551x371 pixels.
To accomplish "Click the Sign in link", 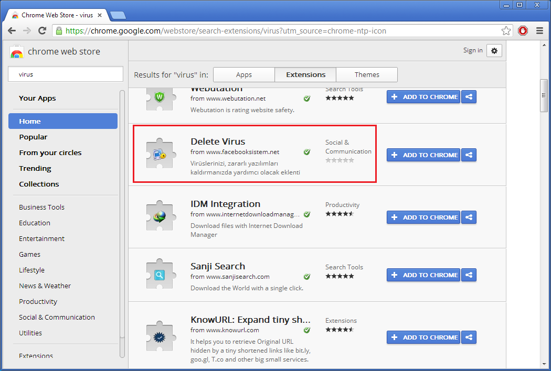I will tap(473, 50).
